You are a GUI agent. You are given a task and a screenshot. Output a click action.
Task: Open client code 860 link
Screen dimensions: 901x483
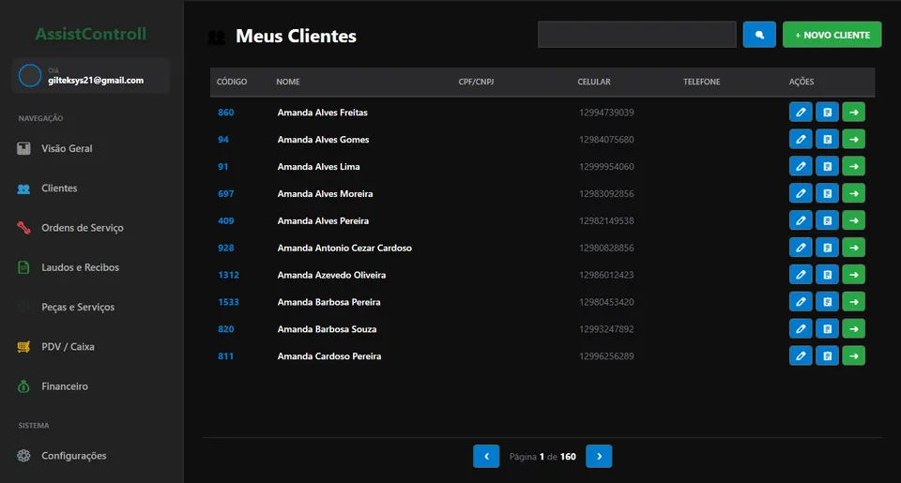[x=226, y=113]
